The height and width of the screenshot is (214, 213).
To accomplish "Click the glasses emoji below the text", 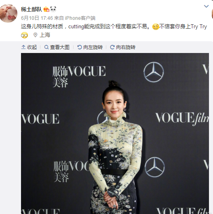I will (x=24, y=35).
